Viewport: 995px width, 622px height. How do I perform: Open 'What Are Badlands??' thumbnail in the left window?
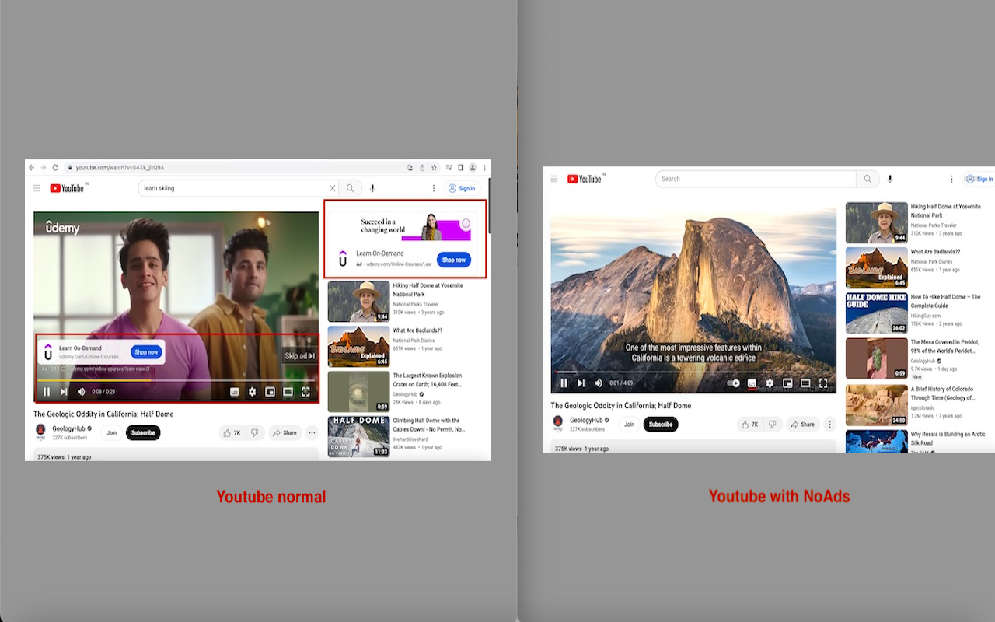point(358,346)
